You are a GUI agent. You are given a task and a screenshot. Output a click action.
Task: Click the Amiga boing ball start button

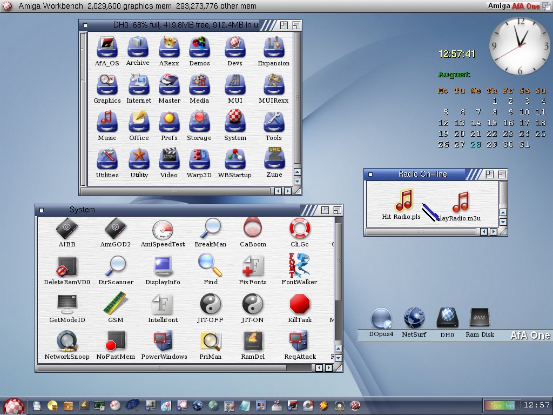pyautogui.click(x=14, y=405)
